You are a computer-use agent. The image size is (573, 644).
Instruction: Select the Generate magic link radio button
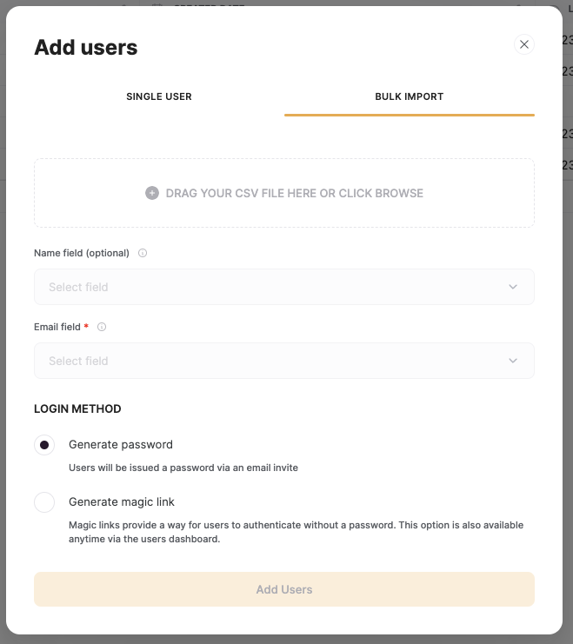44,502
